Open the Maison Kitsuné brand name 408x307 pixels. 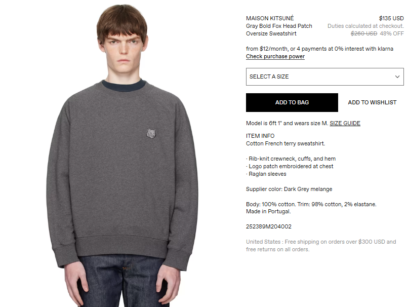(270, 18)
